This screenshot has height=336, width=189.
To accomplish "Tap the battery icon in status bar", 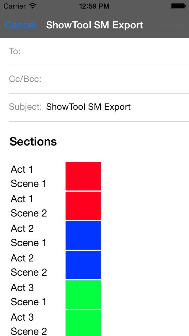I will pos(178,6).
